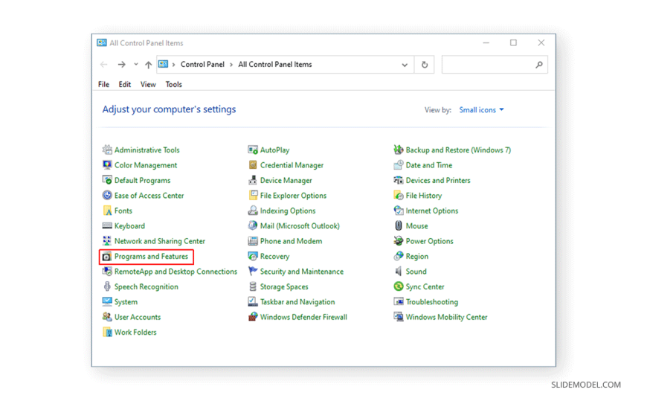Click the Devices and Printers icon
The height and width of the screenshot is (401, 647).
pyautogui.click(x=399, y=180)
